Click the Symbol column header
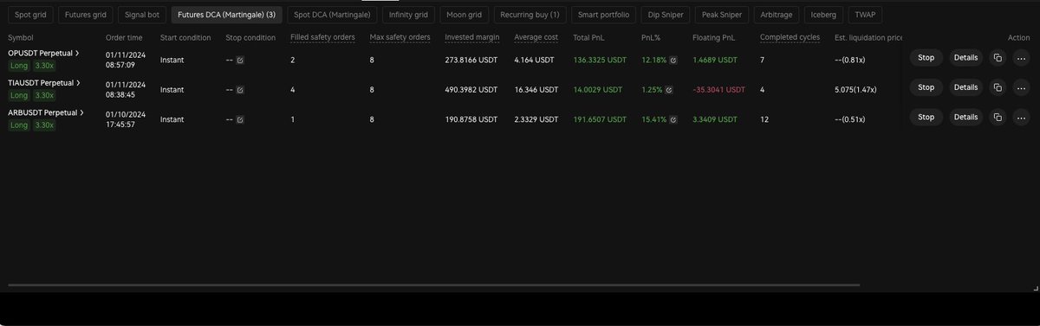 click(x=20, y=37)
